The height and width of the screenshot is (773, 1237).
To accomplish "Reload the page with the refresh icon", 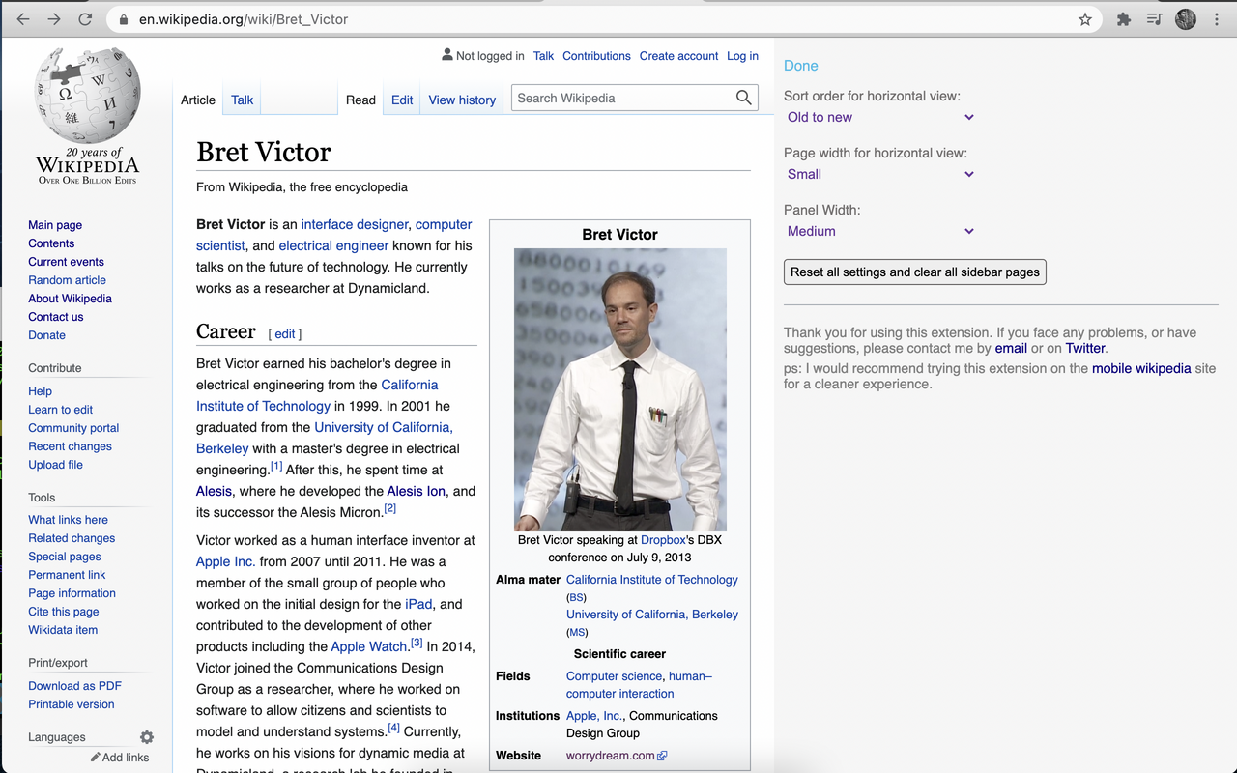I will click(x=85, y=19).
